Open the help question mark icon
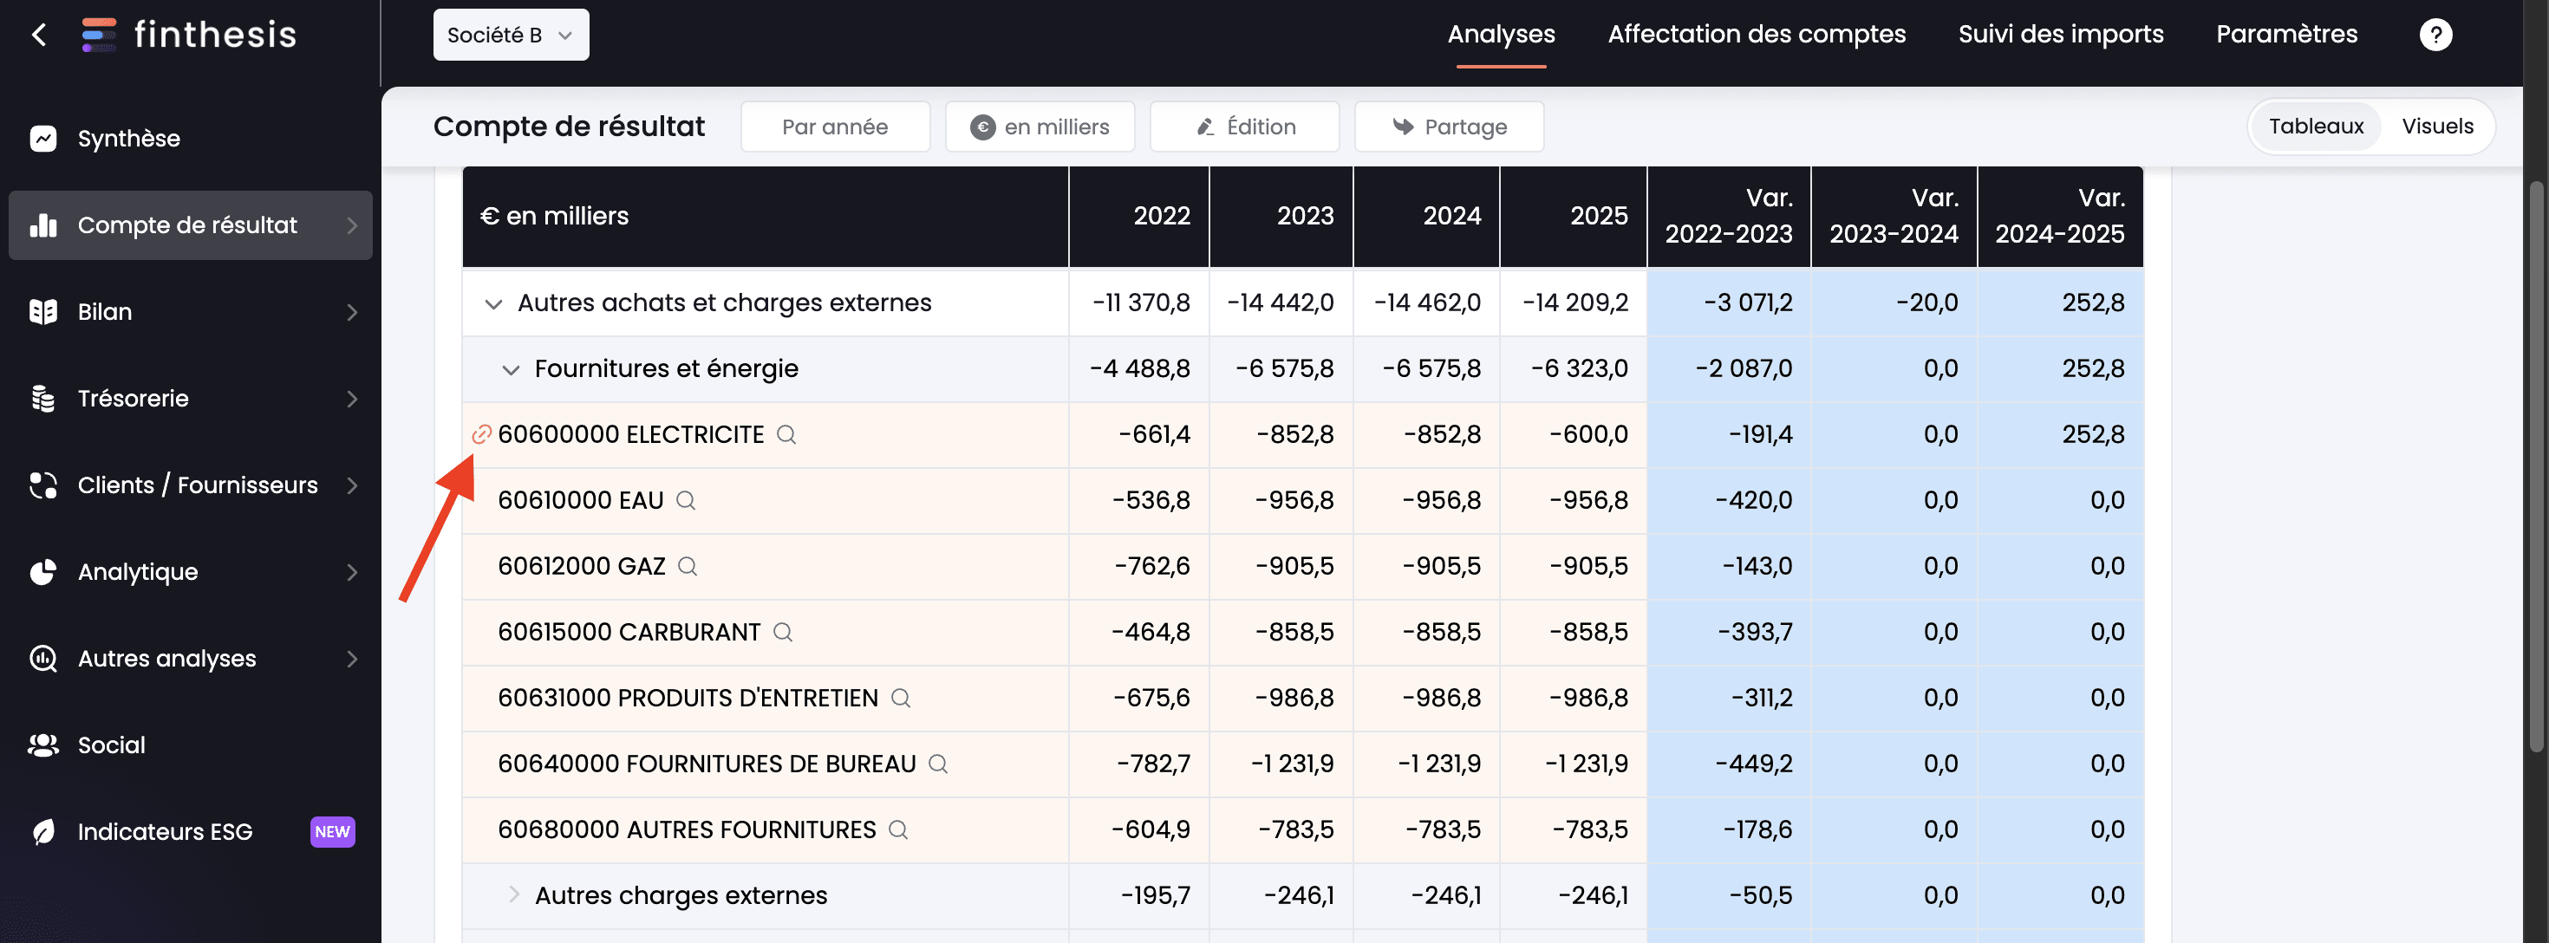Screen dimensions: 2549x943 2435,35
